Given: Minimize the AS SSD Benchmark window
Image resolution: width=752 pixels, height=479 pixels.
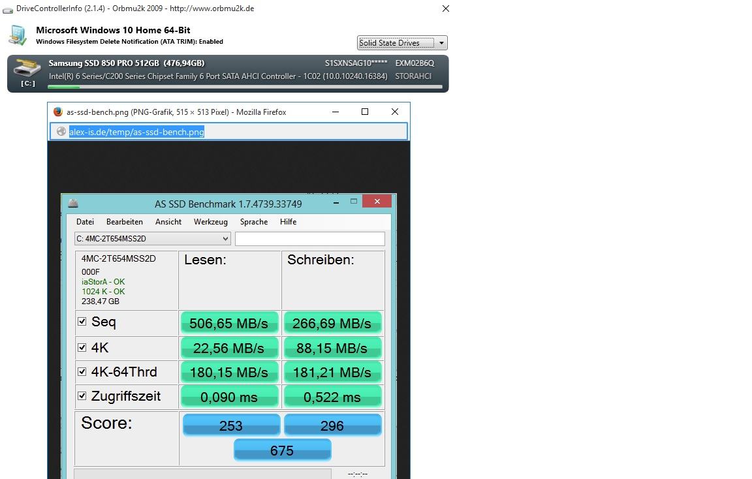Looking at the screenshot, I should click(x=336, y=202).
